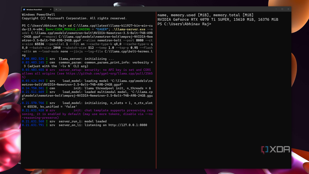Click the "model loaded" log line
This screenshot has width=309, height=174.
tap(95, 121)
